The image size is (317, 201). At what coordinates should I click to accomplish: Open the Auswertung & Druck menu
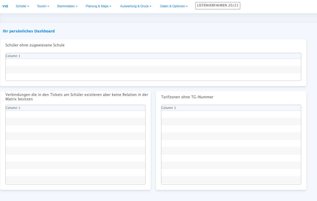pos(135,6)
